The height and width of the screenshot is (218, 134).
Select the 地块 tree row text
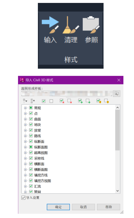tap(38, 125)
